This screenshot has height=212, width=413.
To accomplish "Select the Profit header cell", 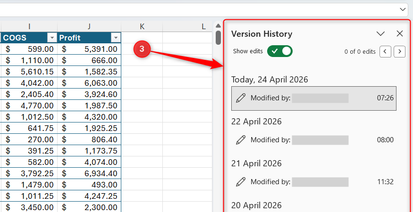I will [x=89, y=38].
